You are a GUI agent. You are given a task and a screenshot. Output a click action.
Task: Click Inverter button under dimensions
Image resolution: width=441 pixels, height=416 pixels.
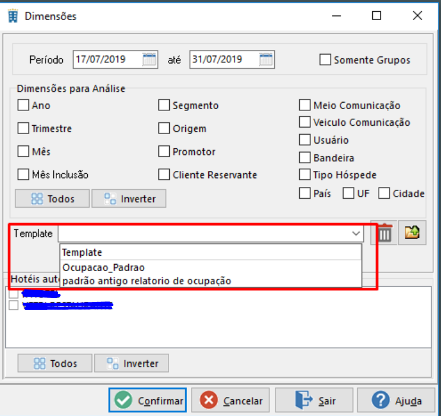(129, 199)
